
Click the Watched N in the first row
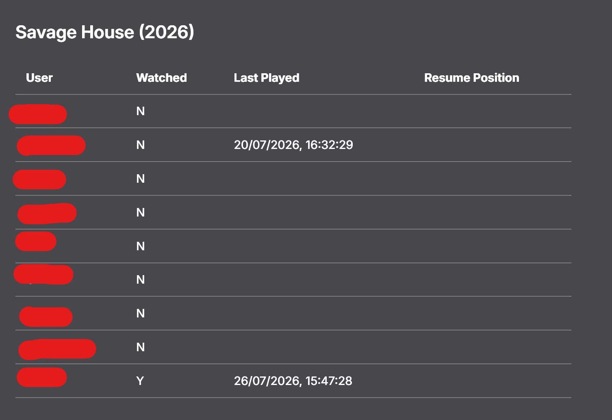click(141, 111)
